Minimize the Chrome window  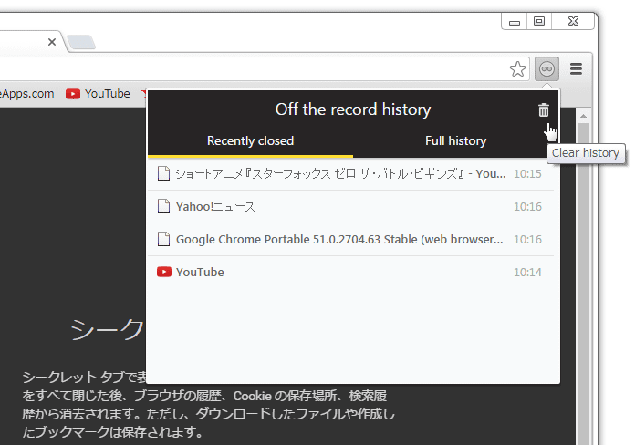(515, 22)
